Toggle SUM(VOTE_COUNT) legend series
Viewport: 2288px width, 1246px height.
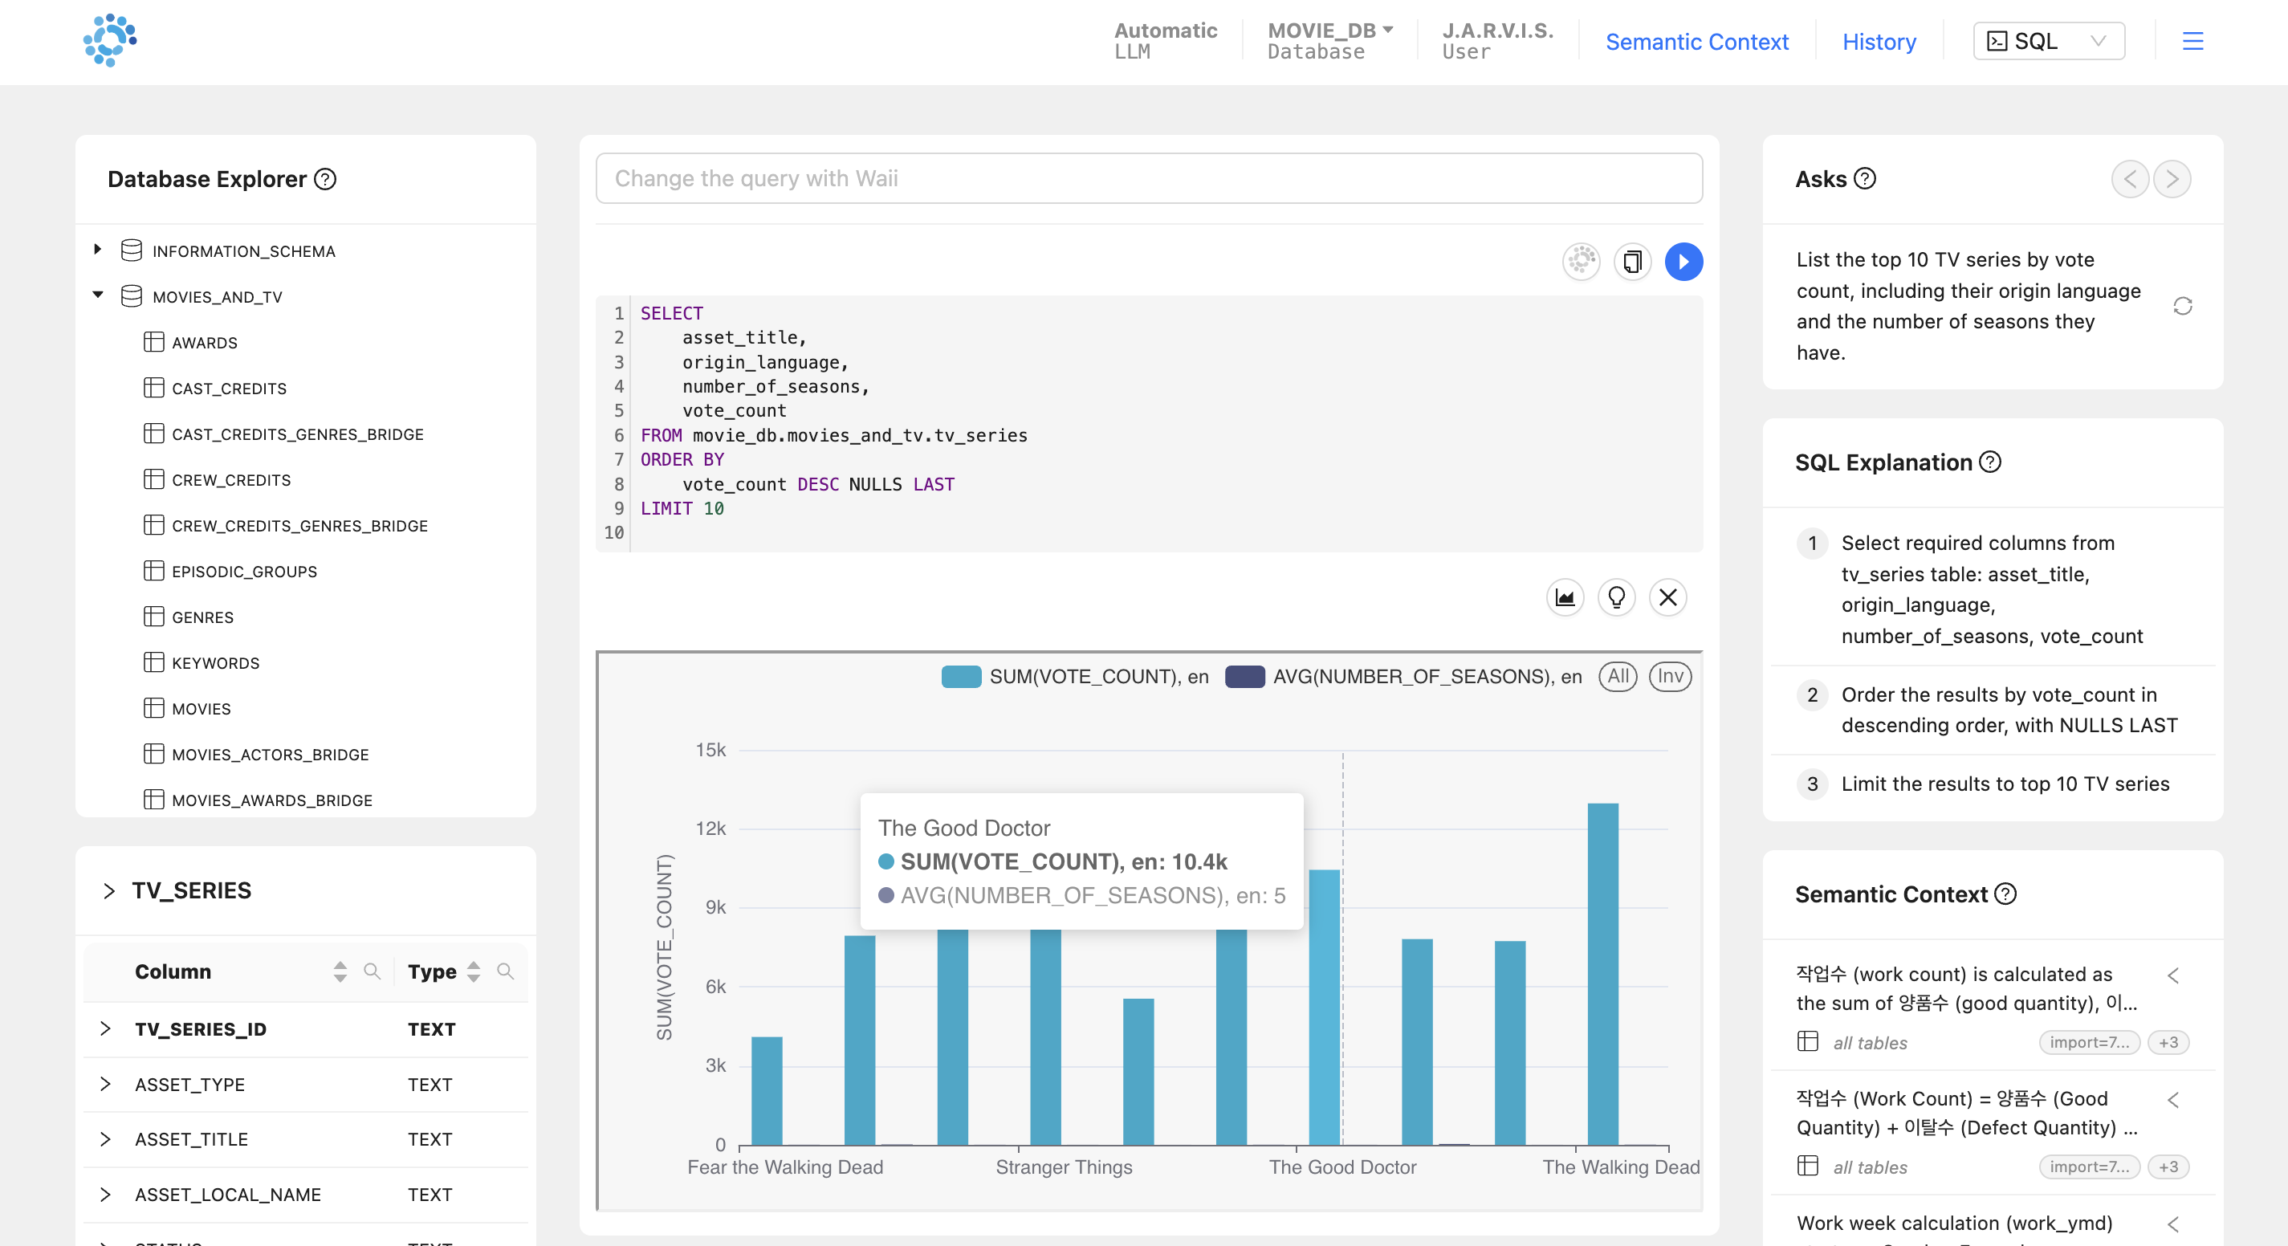click(1075, 677)
